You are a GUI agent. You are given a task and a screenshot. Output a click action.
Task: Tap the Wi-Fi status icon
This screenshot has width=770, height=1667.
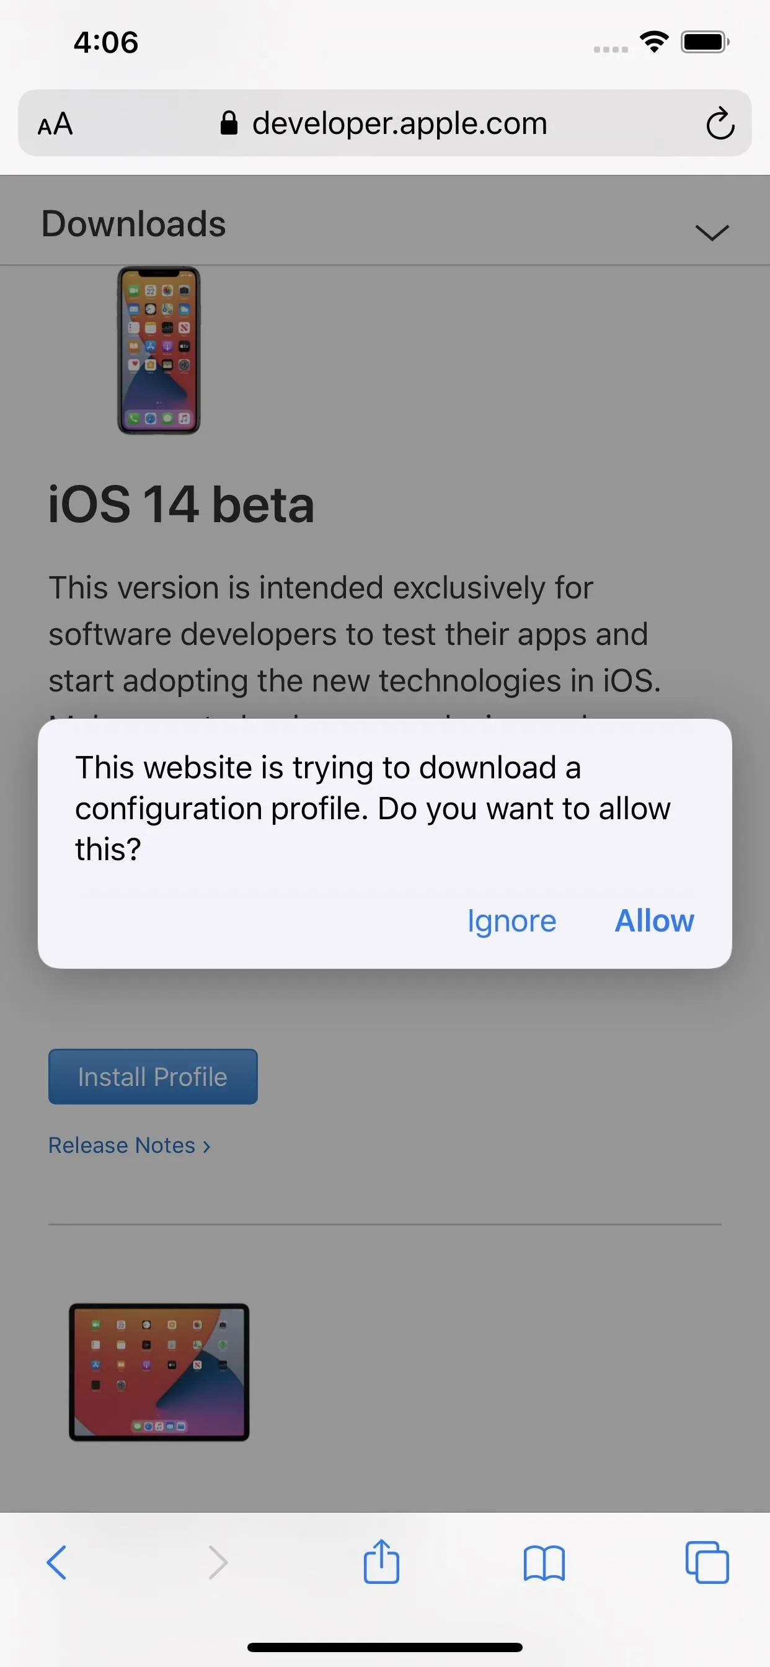(x=653, y=42)
